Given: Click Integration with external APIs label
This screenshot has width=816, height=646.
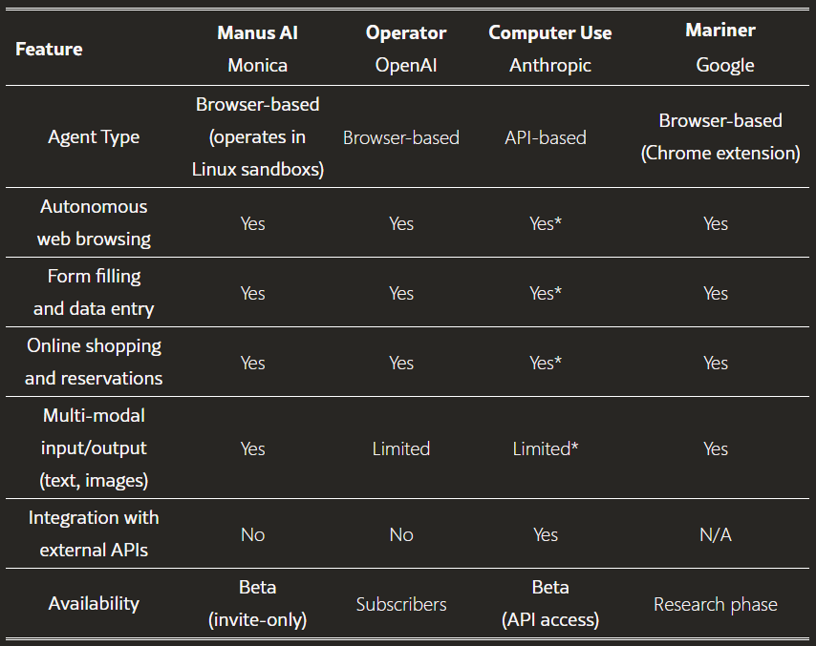Looking at the screenshot, I should click(94, 533).
